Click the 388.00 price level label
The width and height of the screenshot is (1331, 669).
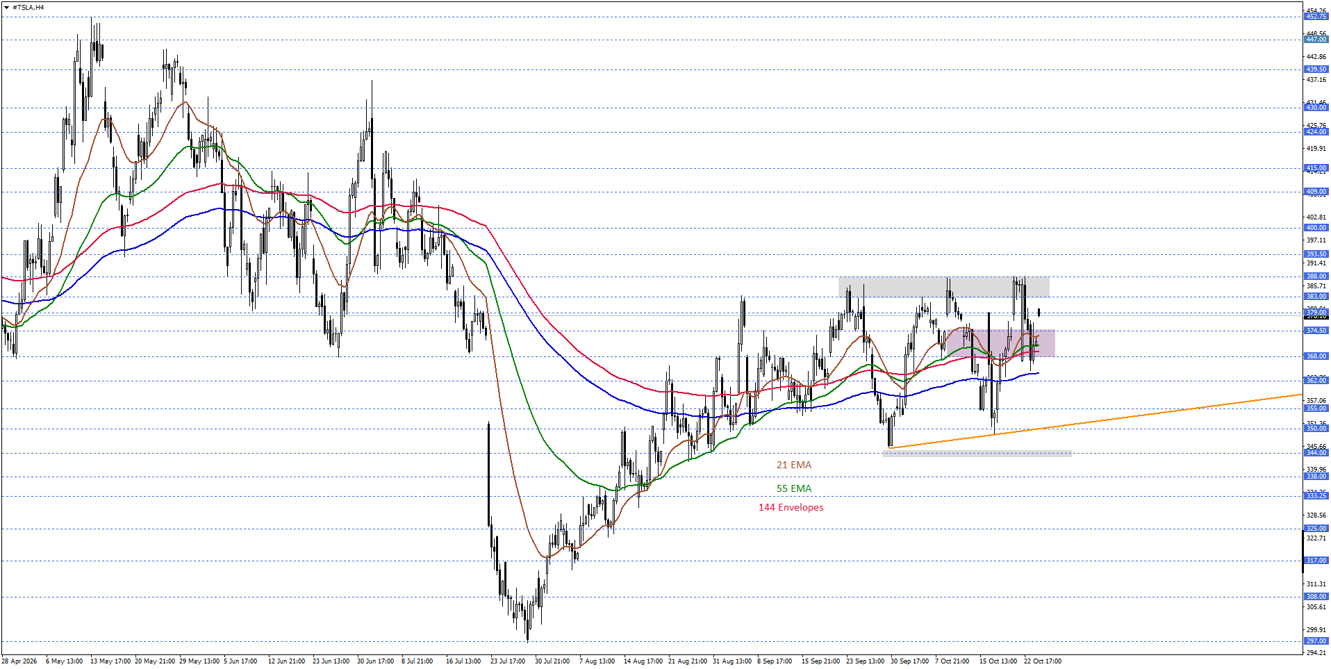pyautogui.click(x=1316, y=276)
